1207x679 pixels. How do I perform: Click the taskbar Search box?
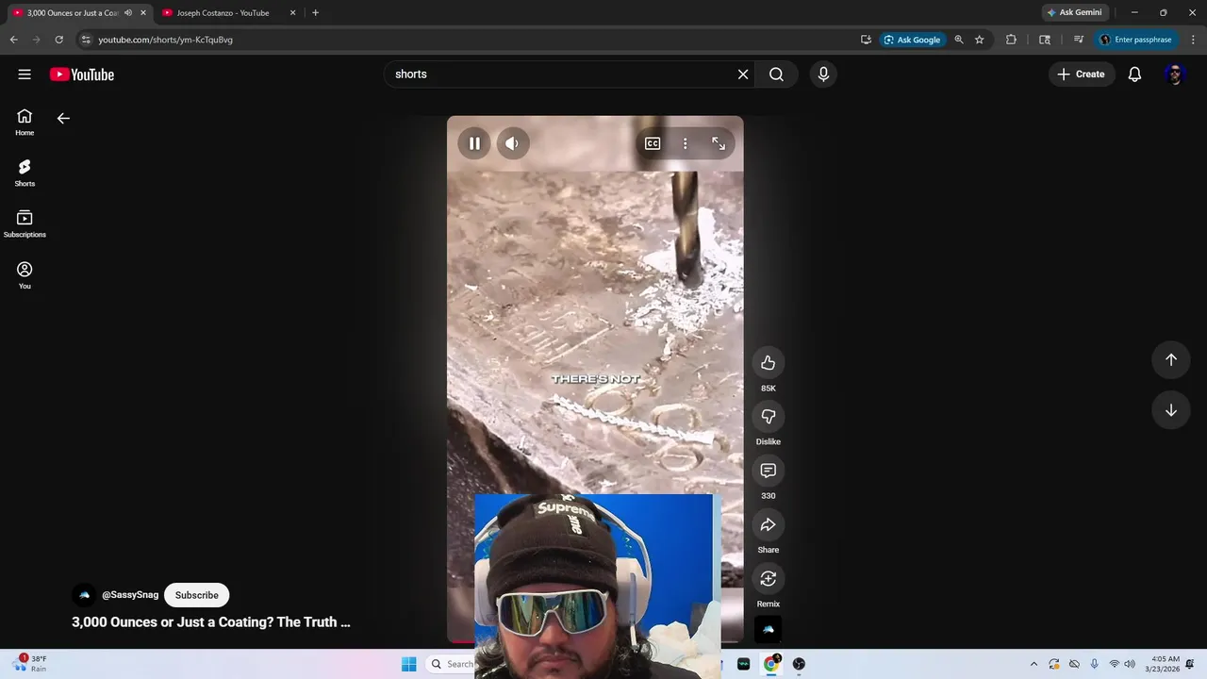[451, 664]
